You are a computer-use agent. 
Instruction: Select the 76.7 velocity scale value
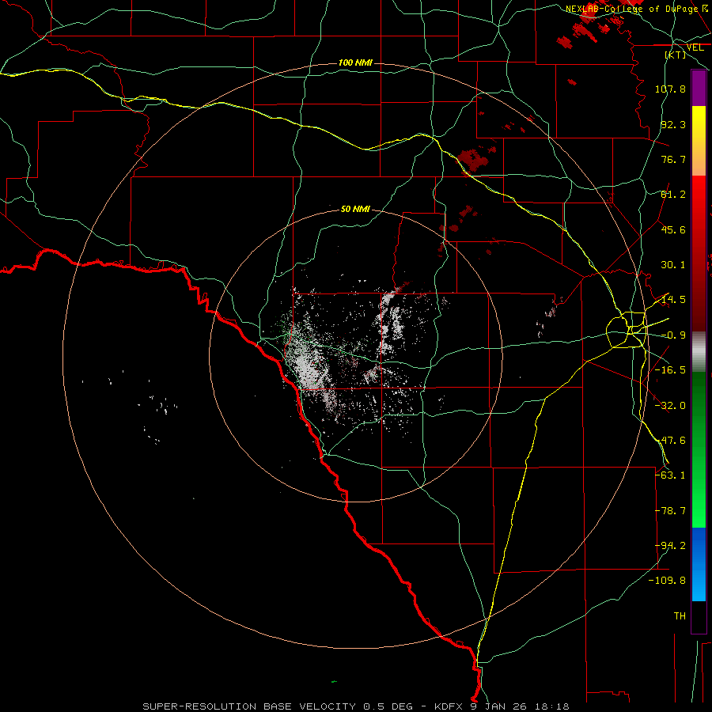click(673, 159)
